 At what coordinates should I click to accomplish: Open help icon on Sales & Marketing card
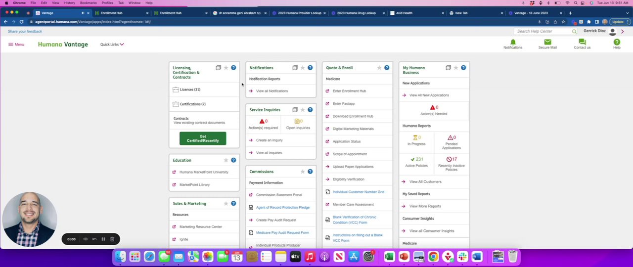233,203
